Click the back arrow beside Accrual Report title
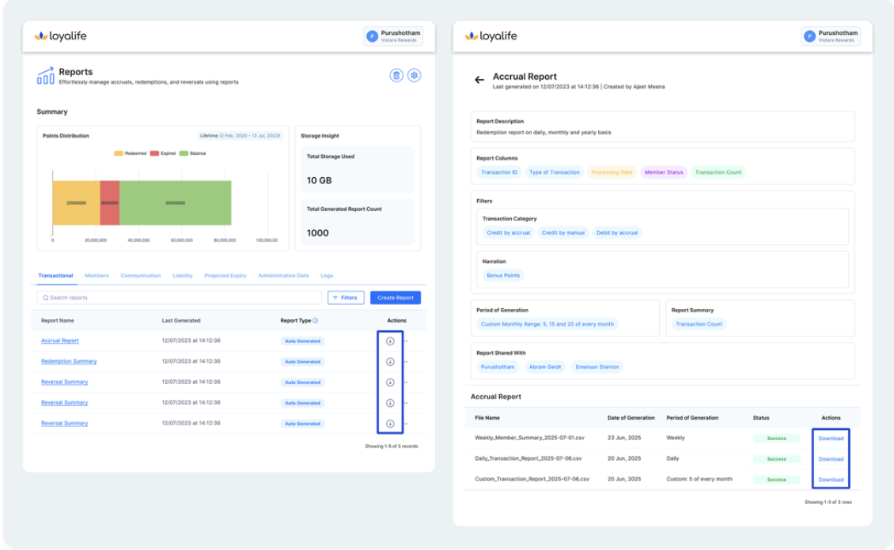 [x=479, y=80]
